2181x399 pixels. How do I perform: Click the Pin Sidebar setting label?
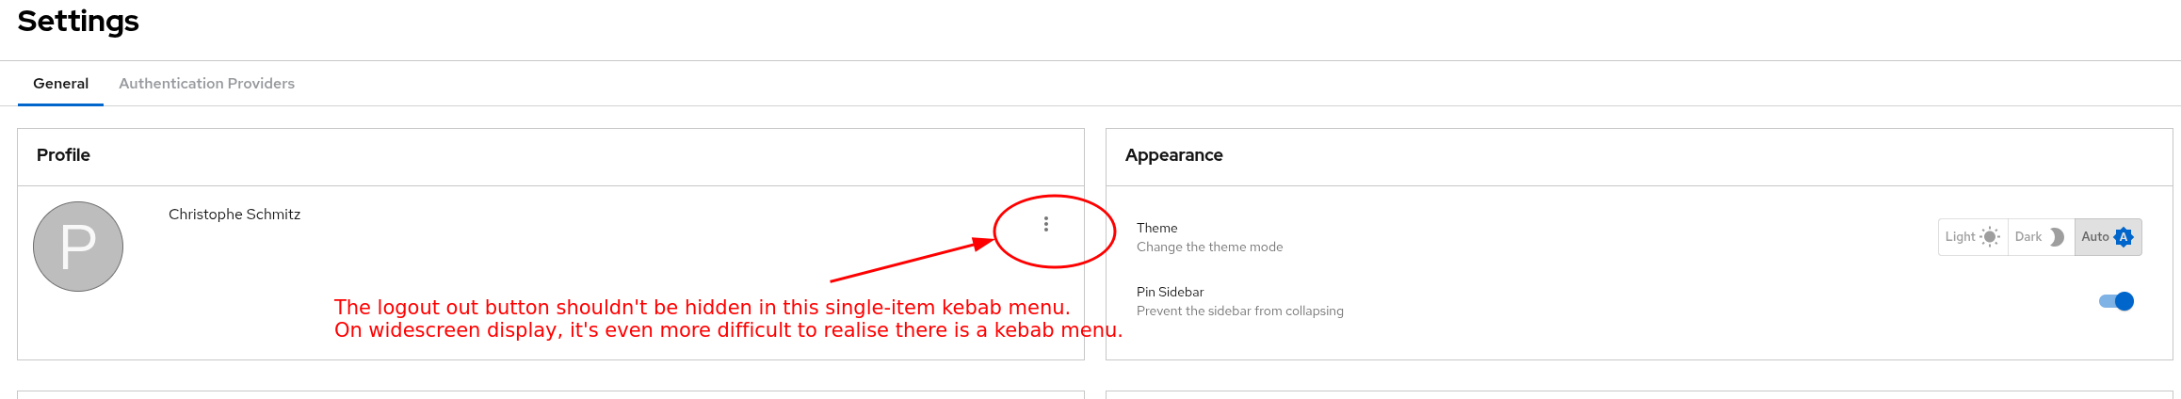coord(1170,292)
